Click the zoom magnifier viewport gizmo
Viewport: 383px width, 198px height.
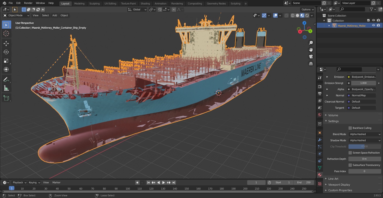point(311,43)
